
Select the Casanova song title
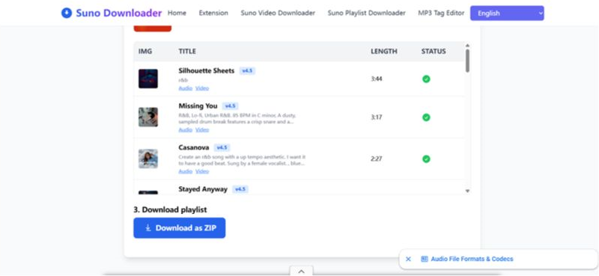(x=194, y=148)
